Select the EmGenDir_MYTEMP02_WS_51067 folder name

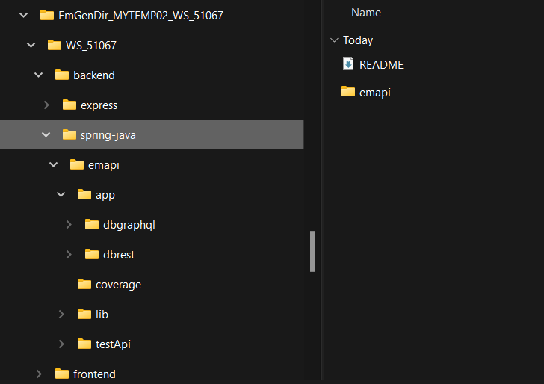pos(140,16)
